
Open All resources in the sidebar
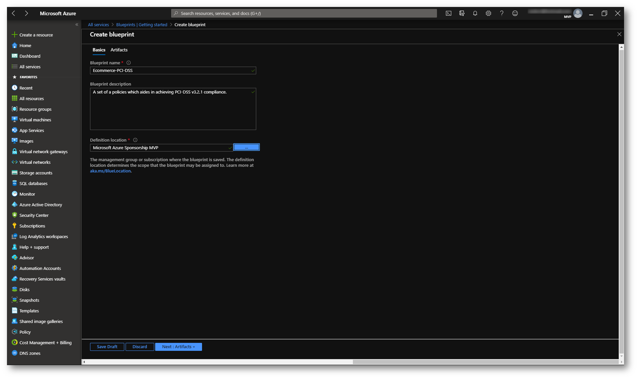click(28, 98)
